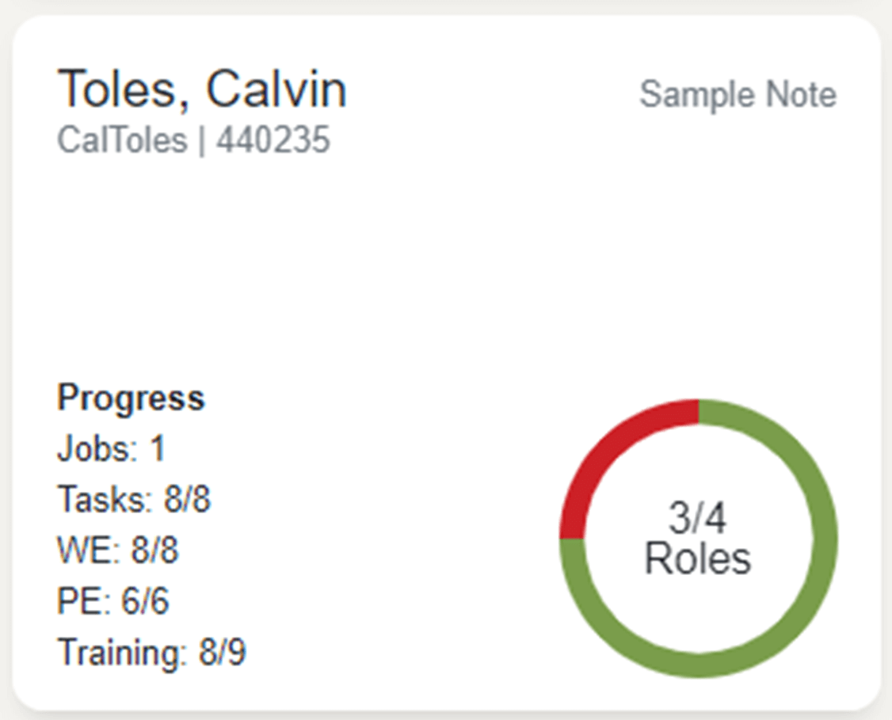Click the Progress section heading
The width and height of the screenshot is (892, 720).
[x=131, y=398]
